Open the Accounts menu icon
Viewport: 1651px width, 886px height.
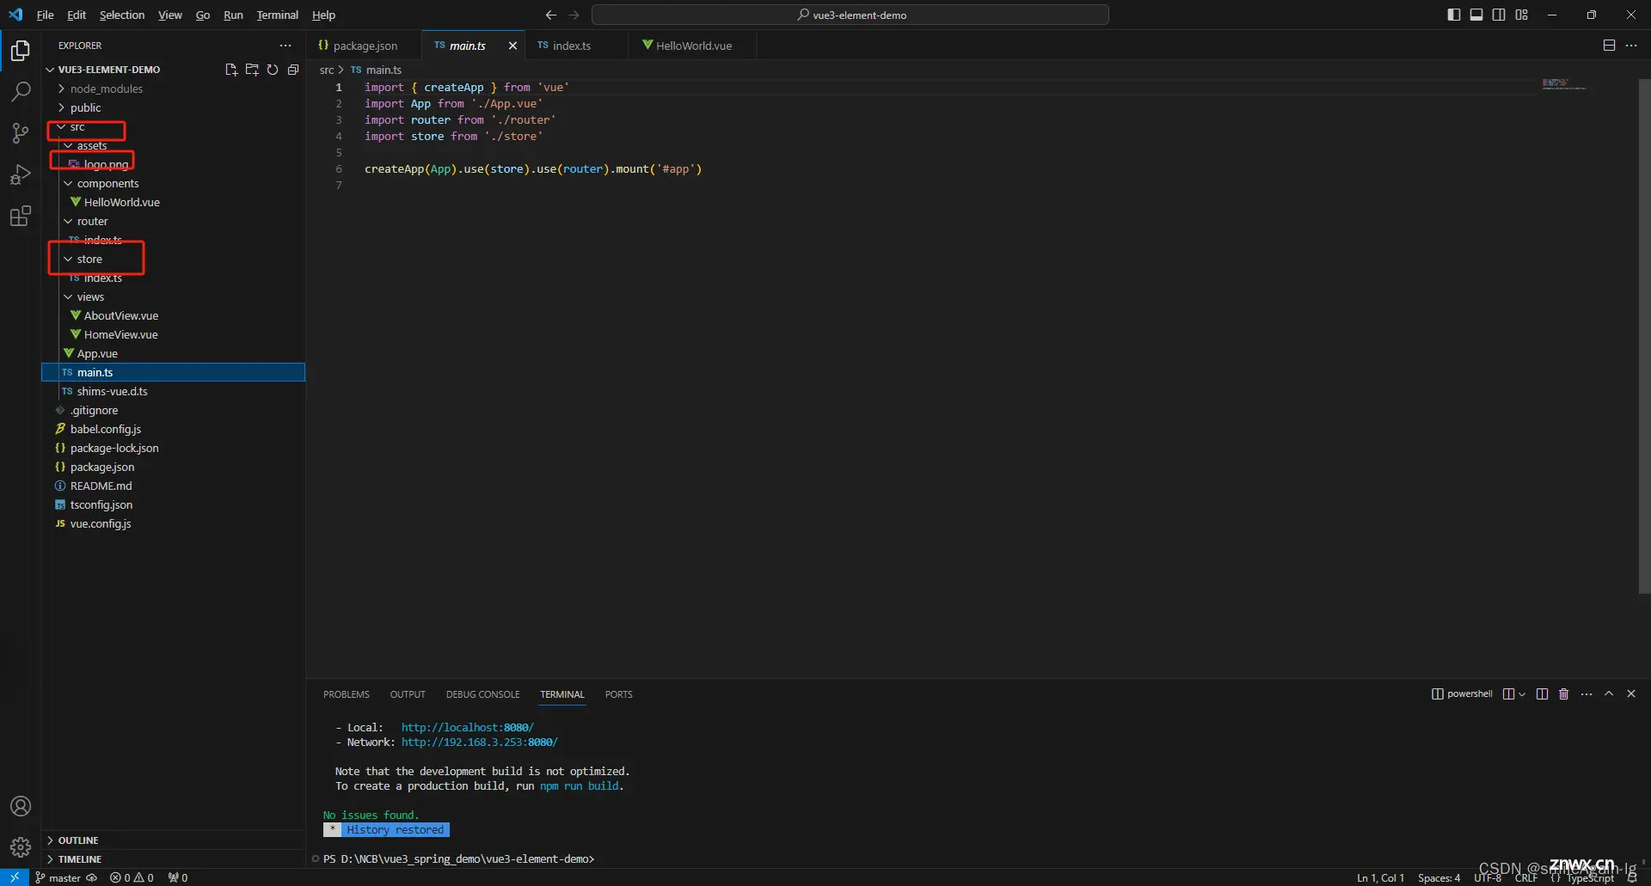coord(21,806)
